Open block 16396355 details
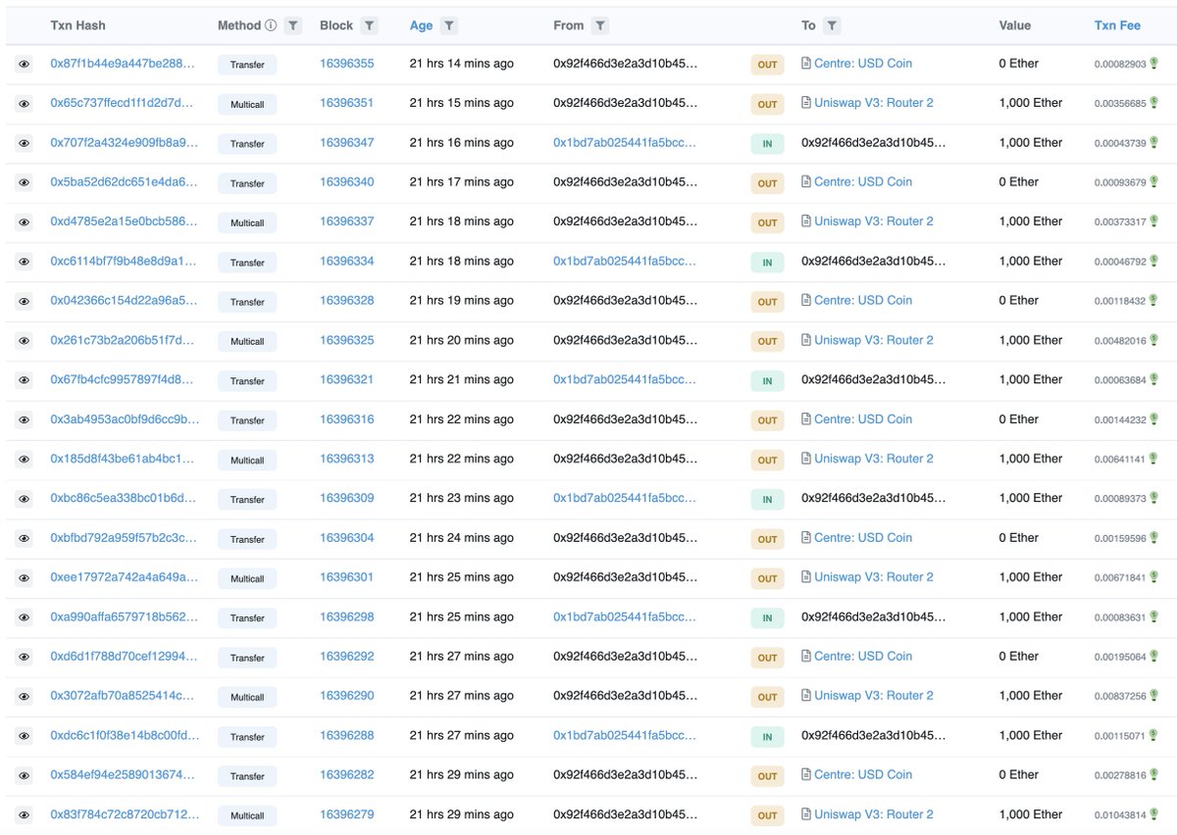1177x835 pixels. click(347, 63)
